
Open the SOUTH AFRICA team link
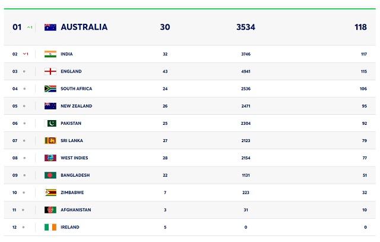pyautogui.click(x=77, y=89)
